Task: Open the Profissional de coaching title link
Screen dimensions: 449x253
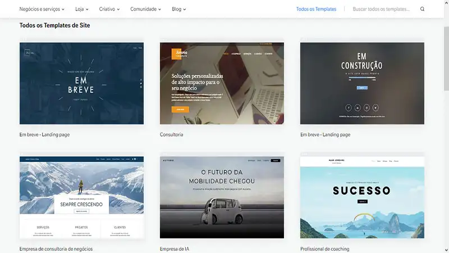Action: click(x=324, y=249)
